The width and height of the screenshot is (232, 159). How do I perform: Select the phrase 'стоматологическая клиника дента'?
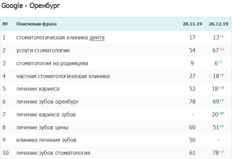tap(60, 37)
